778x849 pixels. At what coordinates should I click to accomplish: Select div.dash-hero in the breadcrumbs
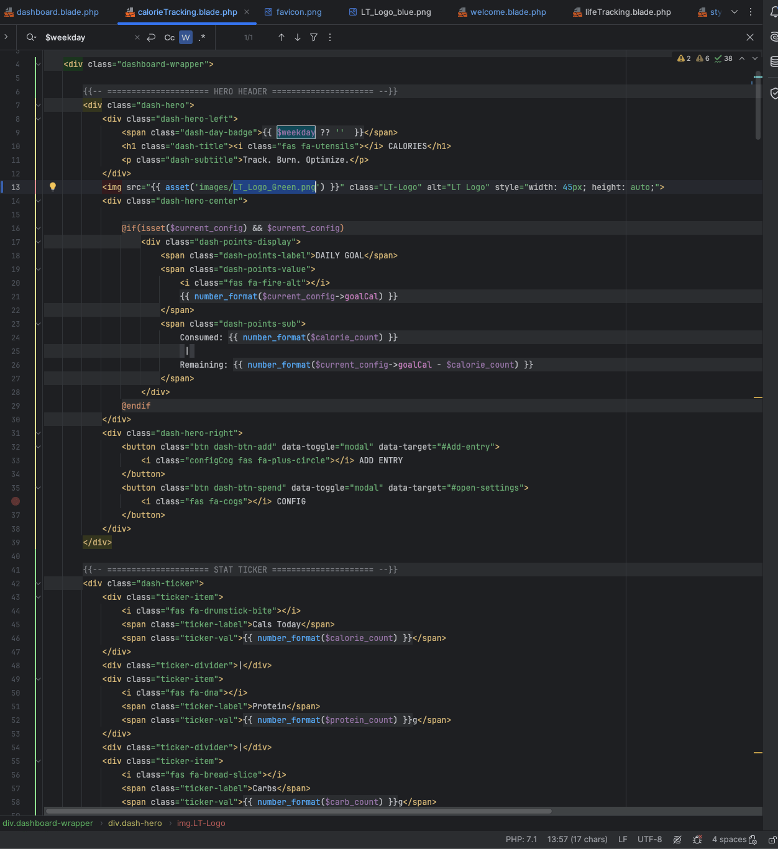click(x=135, y=823)
